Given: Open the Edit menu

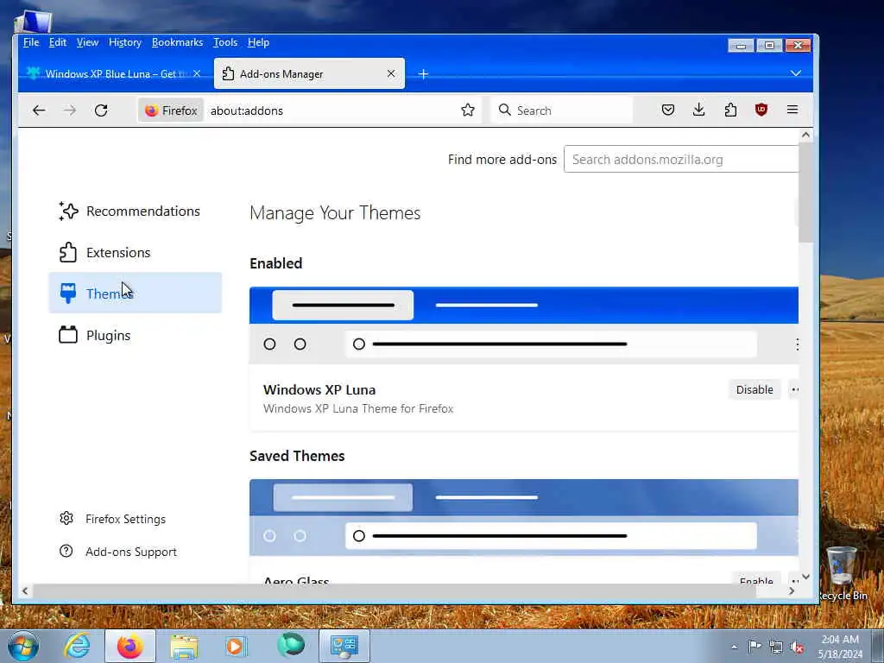Looking at the screenshot, I should (x=58, y=42).
